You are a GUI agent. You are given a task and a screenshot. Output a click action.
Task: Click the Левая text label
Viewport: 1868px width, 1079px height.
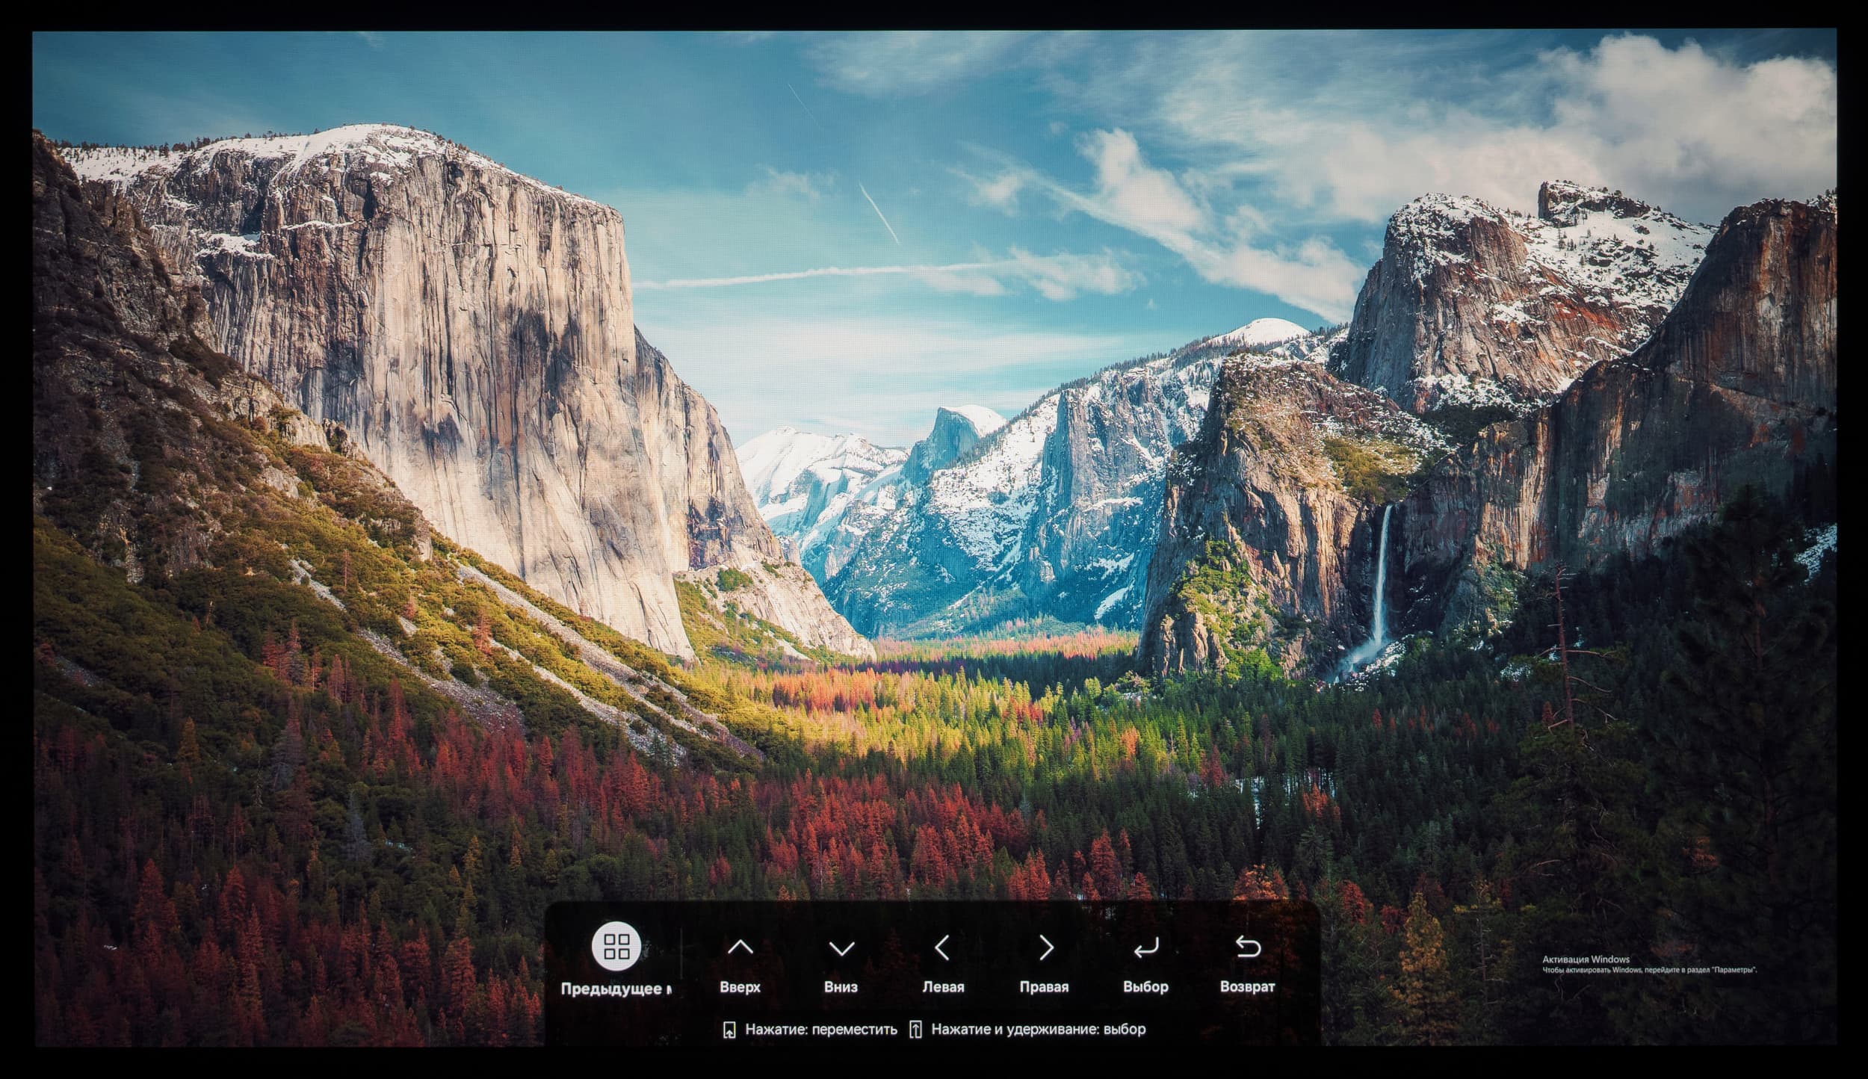pos(943,987)
